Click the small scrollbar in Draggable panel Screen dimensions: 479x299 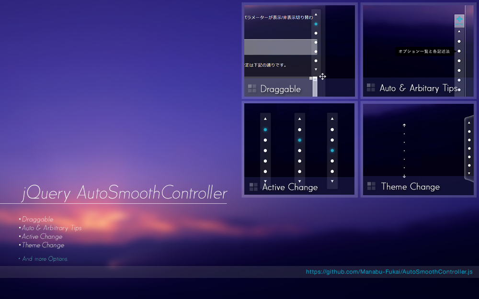[315, 87]
